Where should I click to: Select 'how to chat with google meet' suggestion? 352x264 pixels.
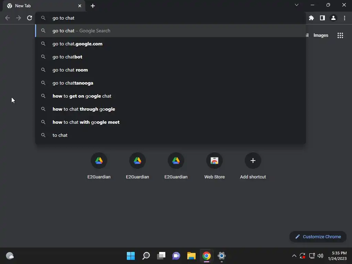[x=170, y=122]
